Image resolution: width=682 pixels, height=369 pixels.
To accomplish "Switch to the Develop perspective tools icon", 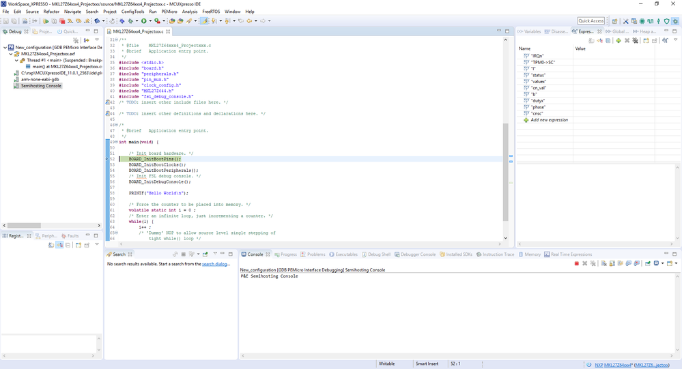I will [x=626, y=21].
